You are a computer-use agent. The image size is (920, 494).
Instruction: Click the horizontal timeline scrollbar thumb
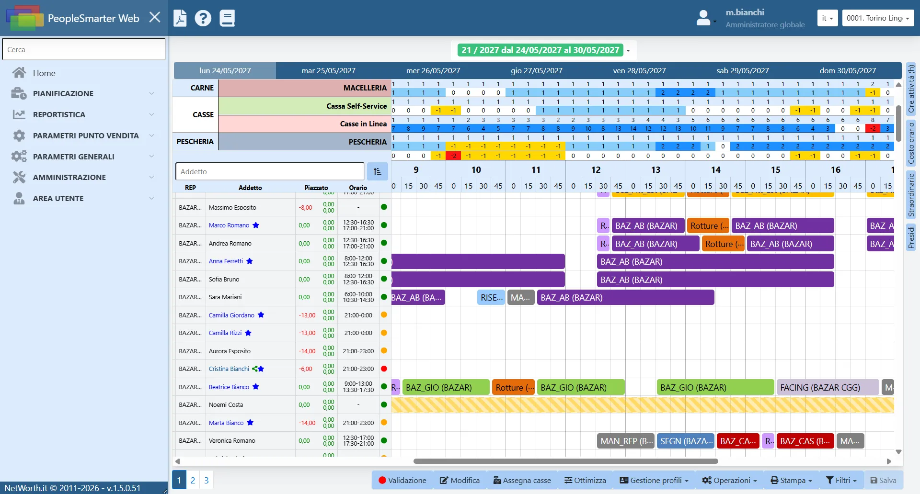(566, 461)
